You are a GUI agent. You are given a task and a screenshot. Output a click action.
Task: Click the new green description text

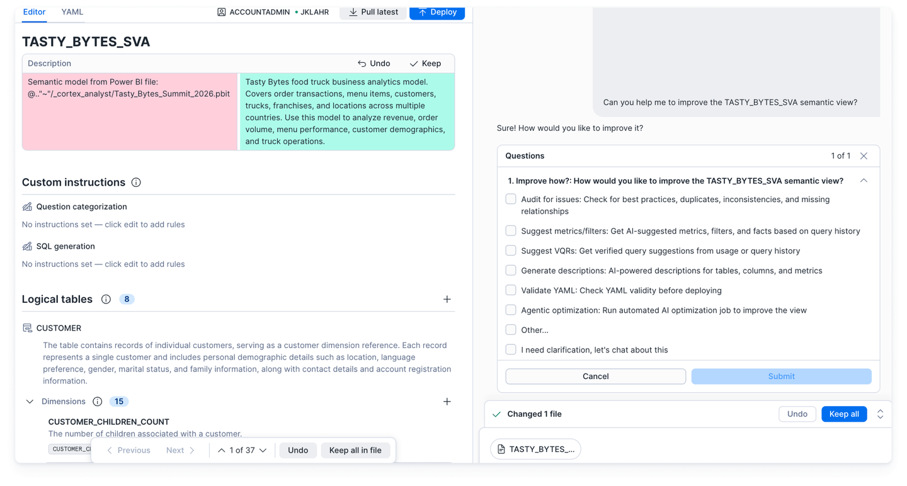(345, 111)
